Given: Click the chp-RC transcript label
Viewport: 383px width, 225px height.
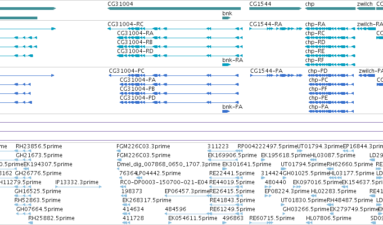Looking at the screenshot, I should [x=315, y=33].
